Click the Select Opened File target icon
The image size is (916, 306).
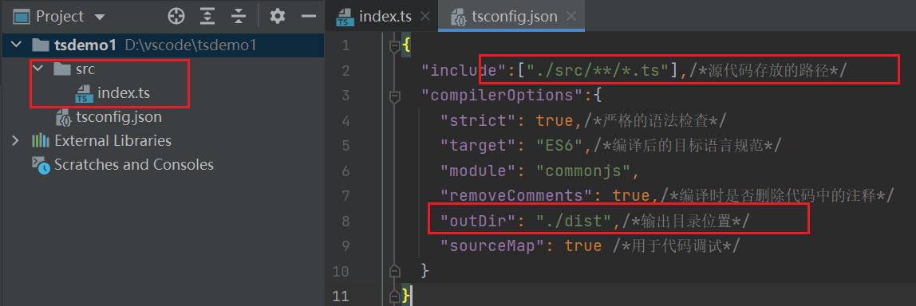pyautogui.click(x=176, y=17)
